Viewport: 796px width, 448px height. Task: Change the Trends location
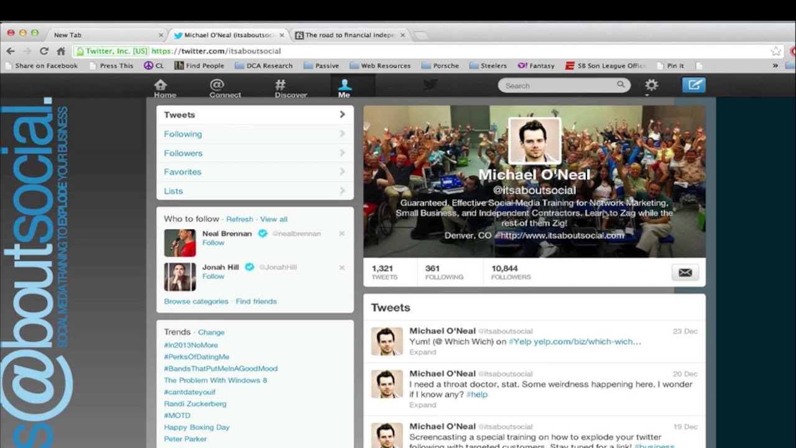211,332
